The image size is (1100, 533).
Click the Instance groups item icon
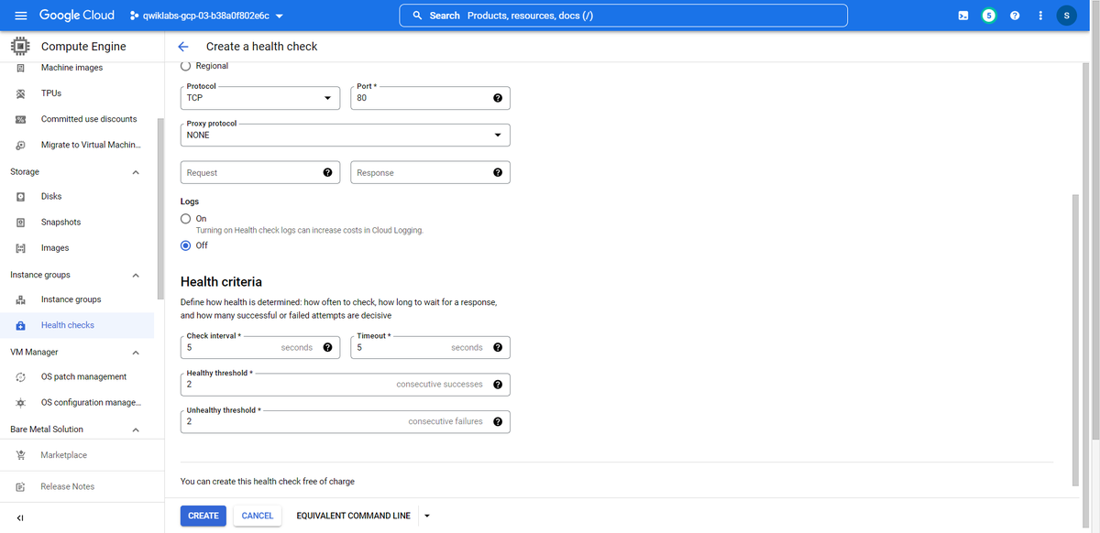pyautogui.click(x=20, y=299)
